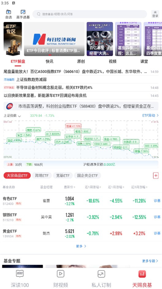Tap the 上涨 33只 count
Viewport: 162px width, 289px height.
(14, 165)
